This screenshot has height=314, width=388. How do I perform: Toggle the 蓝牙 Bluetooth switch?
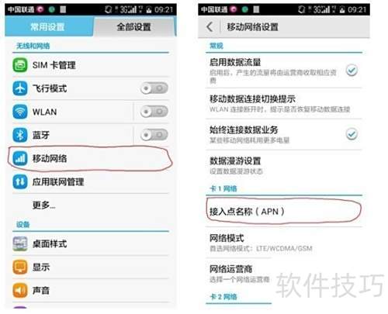[154, 135]
